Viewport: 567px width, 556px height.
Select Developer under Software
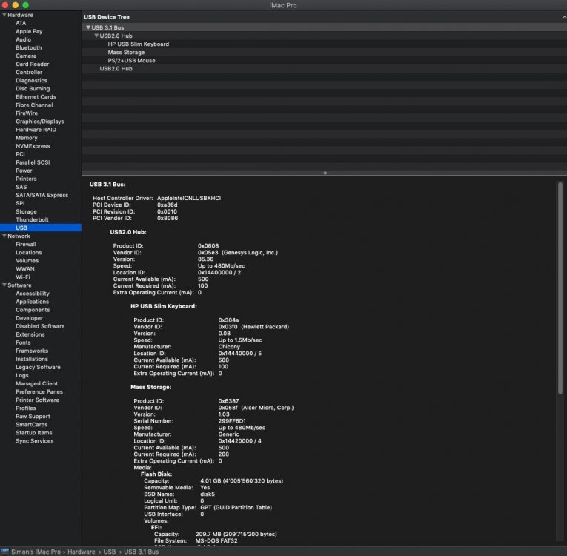pos(30,318)
